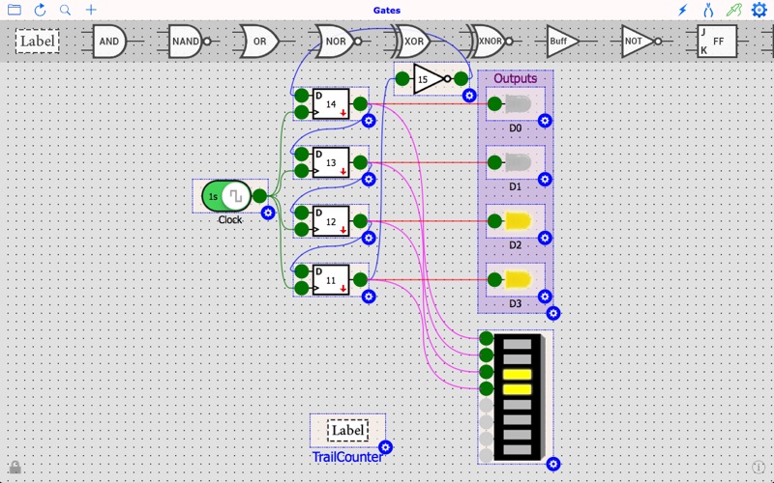Click the LED bar graph display
774x483 pixels.
point(519,397)
